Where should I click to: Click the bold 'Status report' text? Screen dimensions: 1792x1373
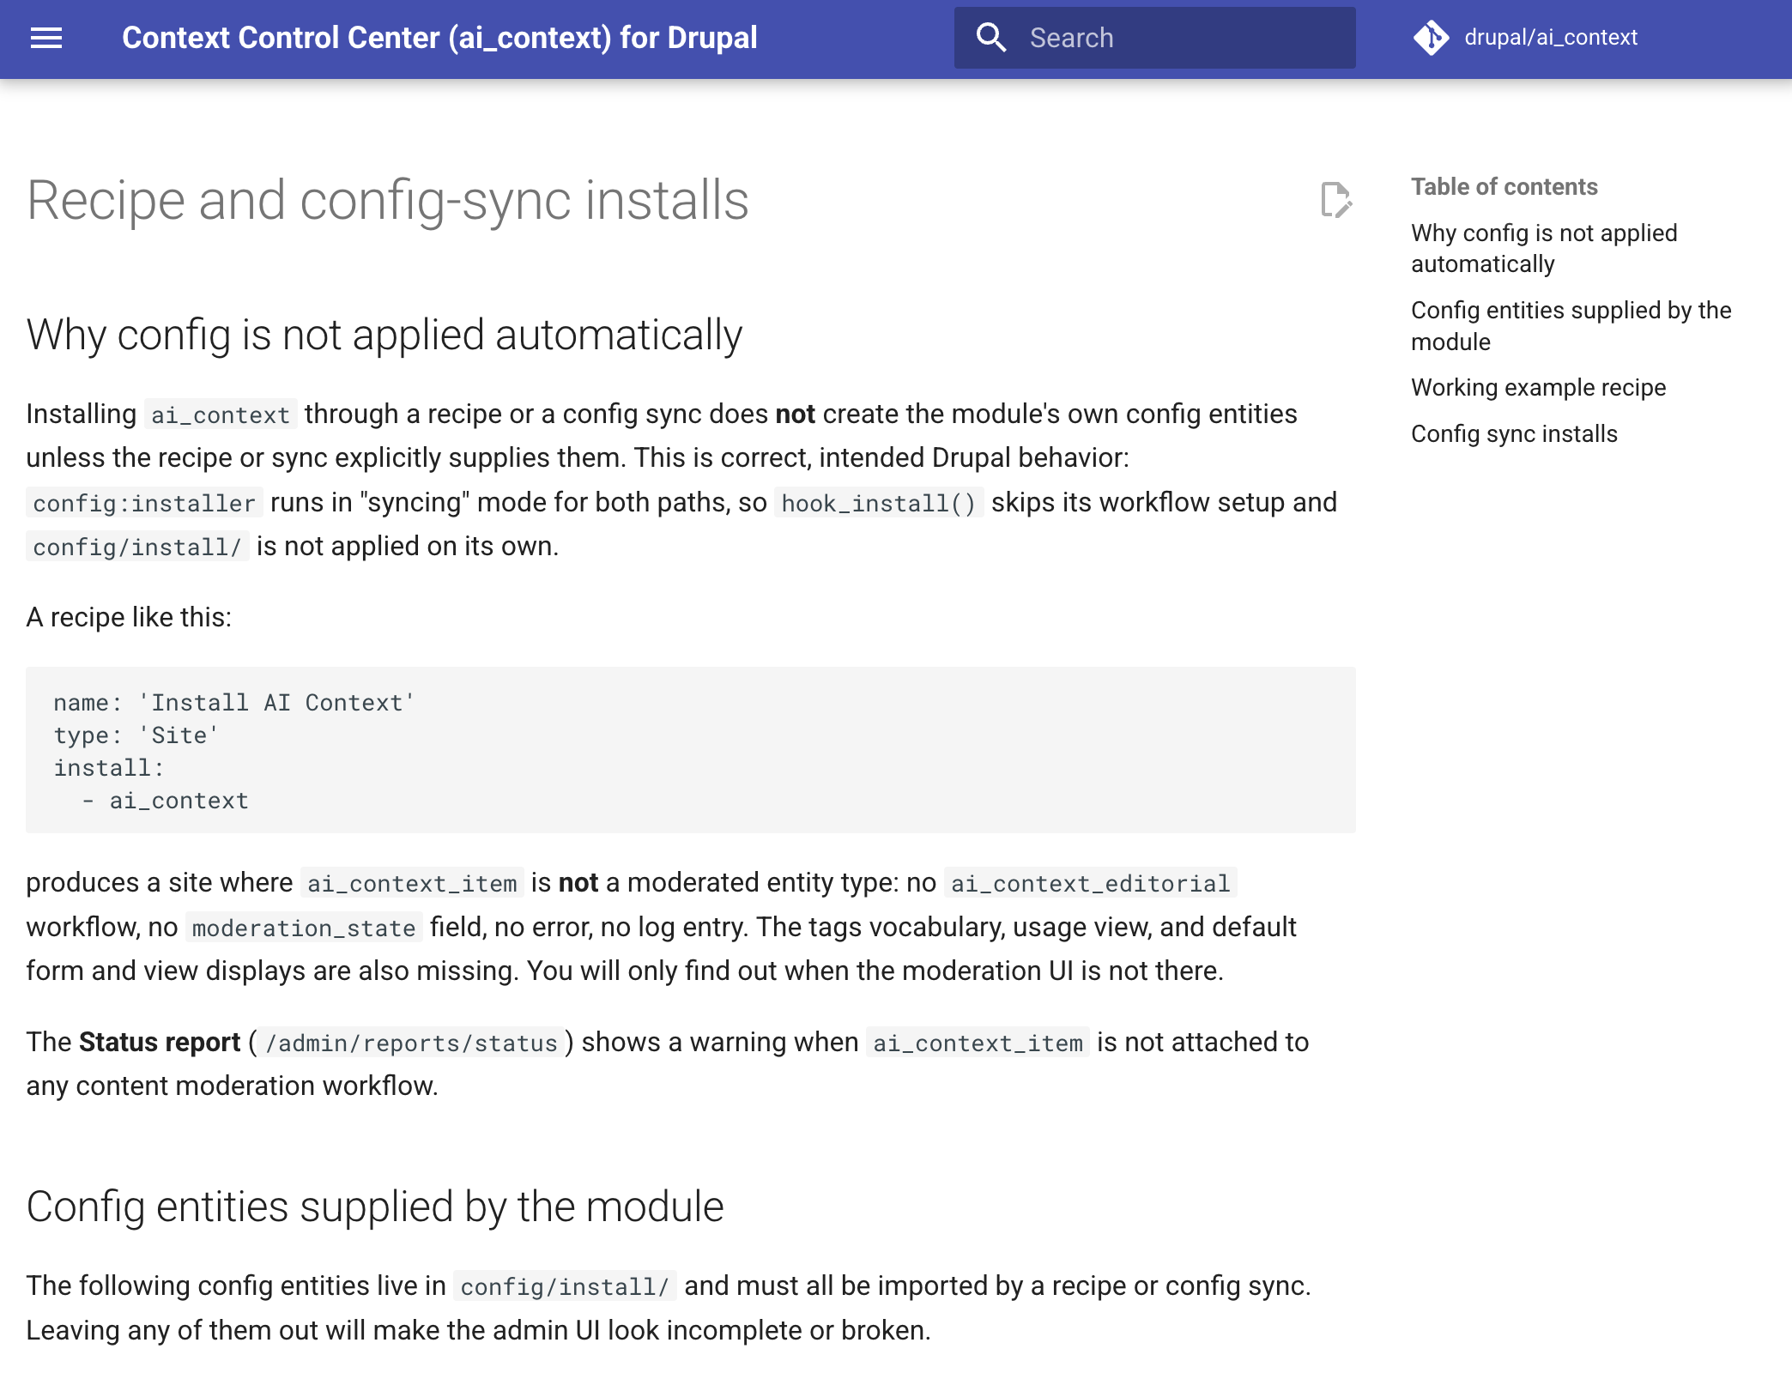(160, 1043)
